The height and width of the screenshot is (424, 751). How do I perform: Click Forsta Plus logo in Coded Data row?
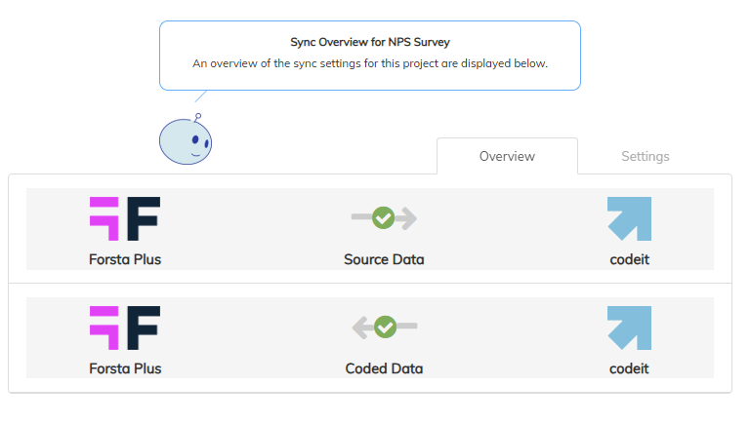(125, 328)
